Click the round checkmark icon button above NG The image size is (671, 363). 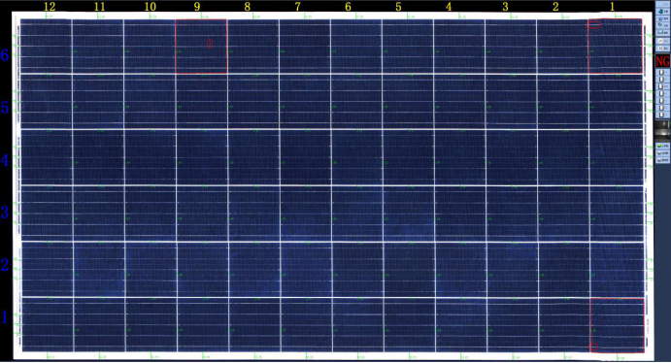pyautogui.click(x=662, y=41)
